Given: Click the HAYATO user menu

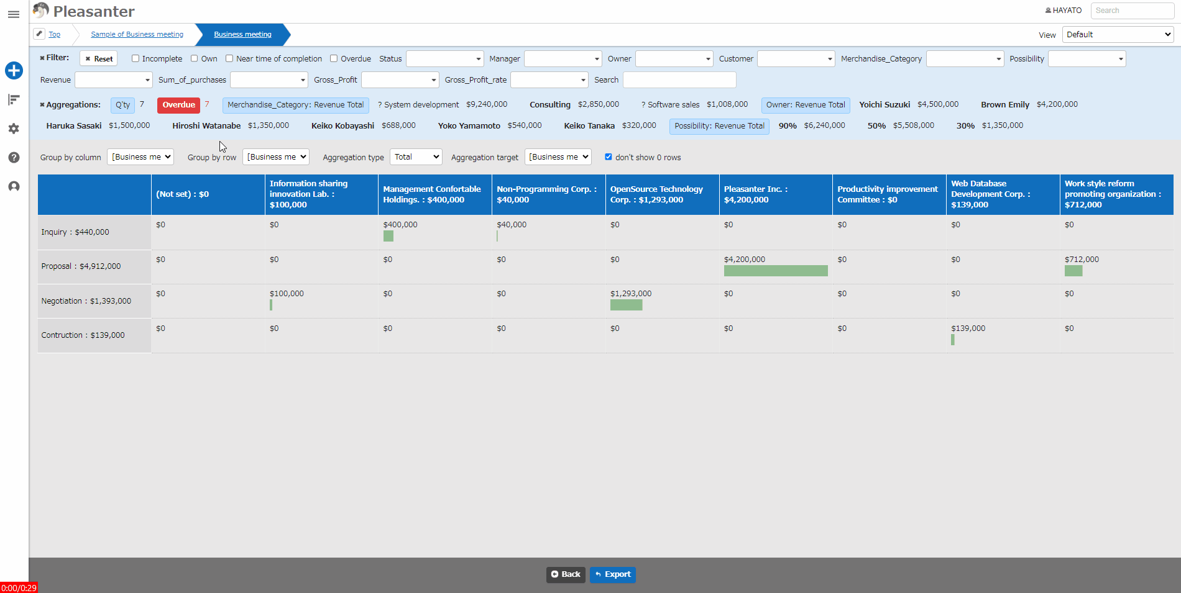Looking at the screenshot, I should pyautogui.click(x=1064, y=11).
